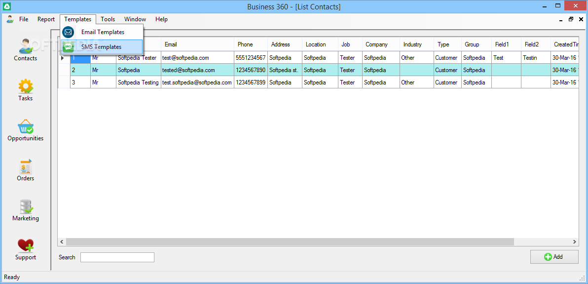Select the phone cell 1234567890

click(x=251, y=70)
